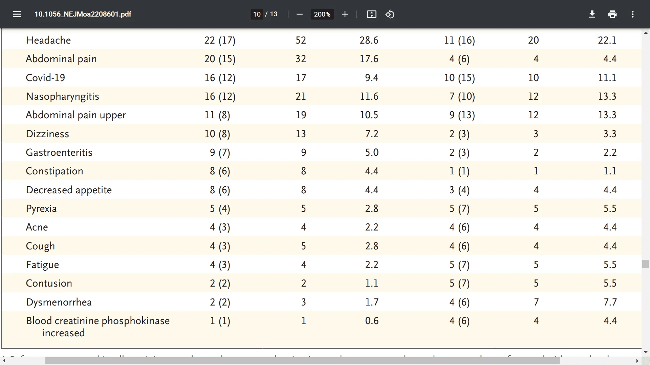The width and height of the screenshot is (650, 365).
Task: Zoom in with the plus button
Action: tap(345, 14)
